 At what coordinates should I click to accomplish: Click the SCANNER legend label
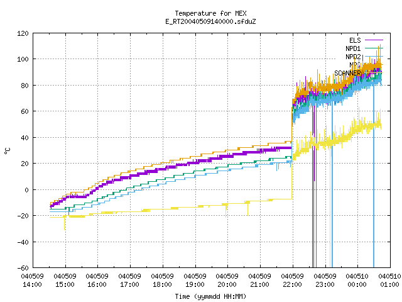tap(347, 73)
